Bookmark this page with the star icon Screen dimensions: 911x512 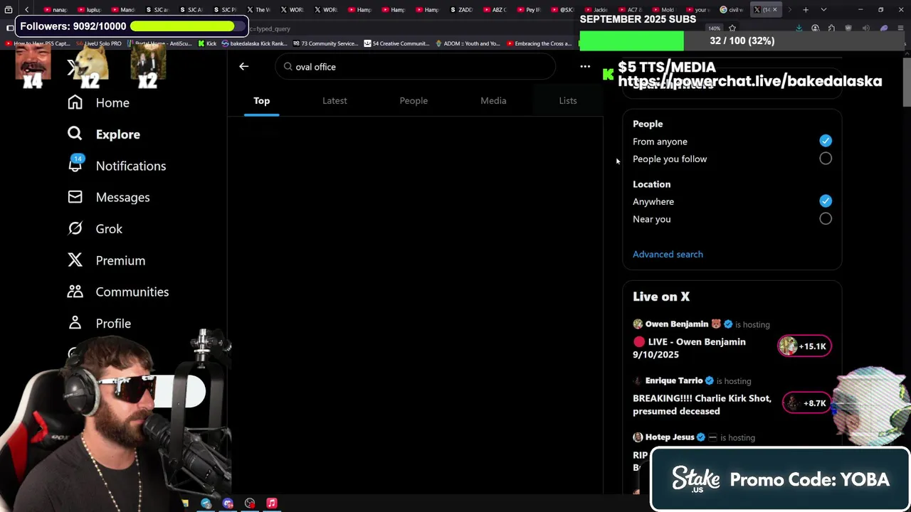click(x=732, y=28)
